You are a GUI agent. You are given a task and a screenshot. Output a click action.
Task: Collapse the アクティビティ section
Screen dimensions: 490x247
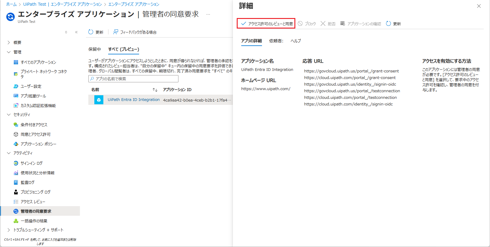click(x=9, y=153)
